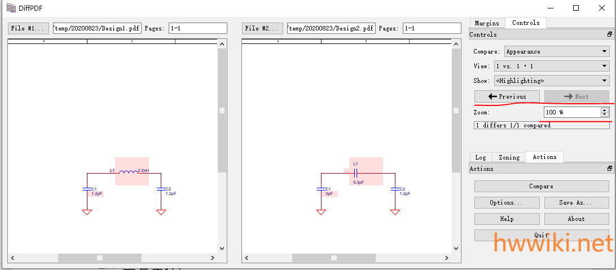
Task: Switch to the Zoning tab
Action: (x=509, y=157)
